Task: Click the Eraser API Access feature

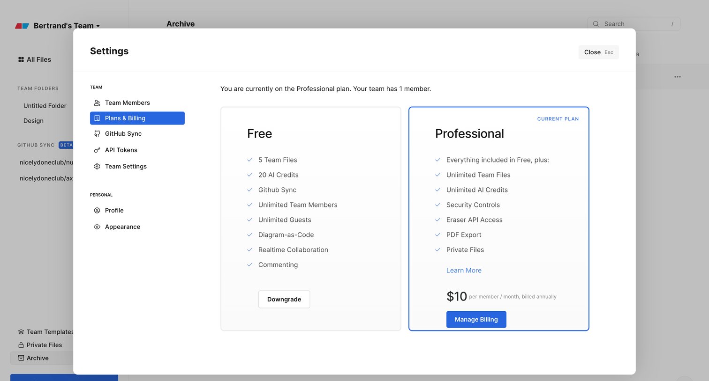Action: coord(474,220)
